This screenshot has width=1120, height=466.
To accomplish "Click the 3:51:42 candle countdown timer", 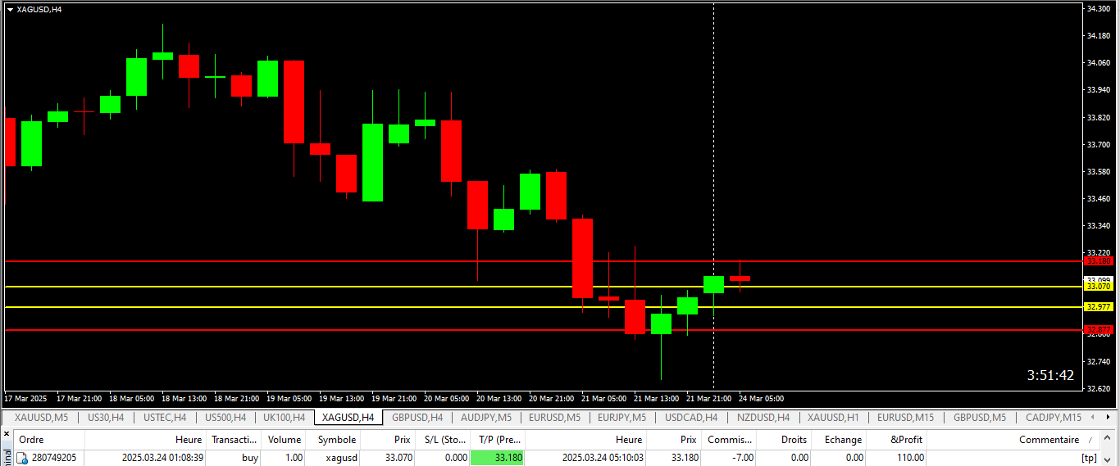I will (1050, 375).
